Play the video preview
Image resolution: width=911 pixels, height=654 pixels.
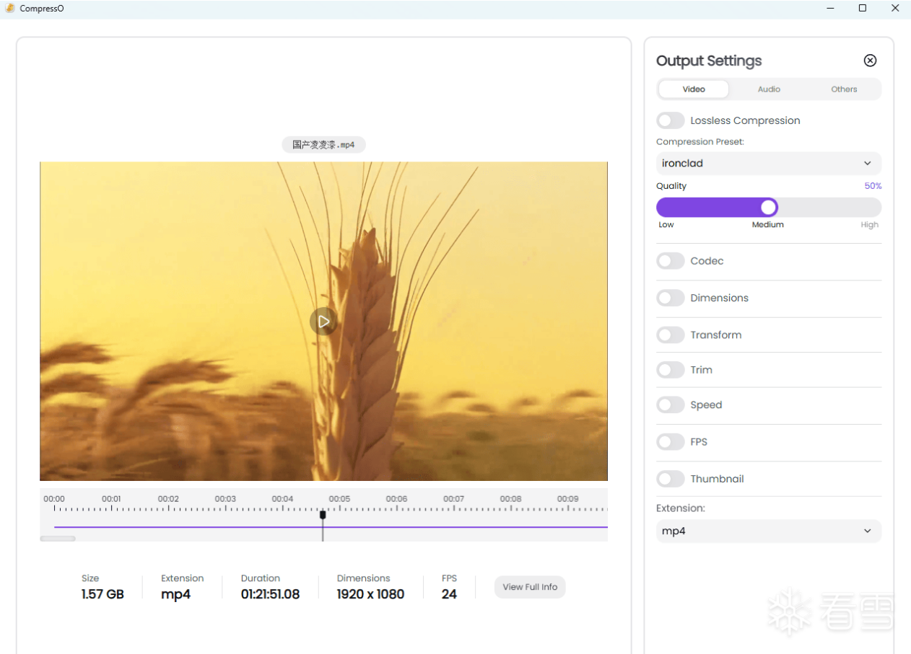[x=323, y=321]
